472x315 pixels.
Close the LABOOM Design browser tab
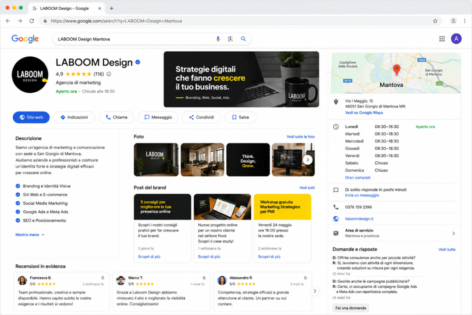tap(100, 8)
